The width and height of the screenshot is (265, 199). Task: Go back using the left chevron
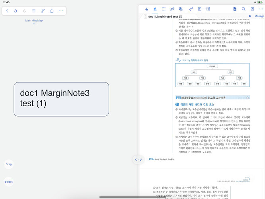pyautogui.click(x=7, y=11)
